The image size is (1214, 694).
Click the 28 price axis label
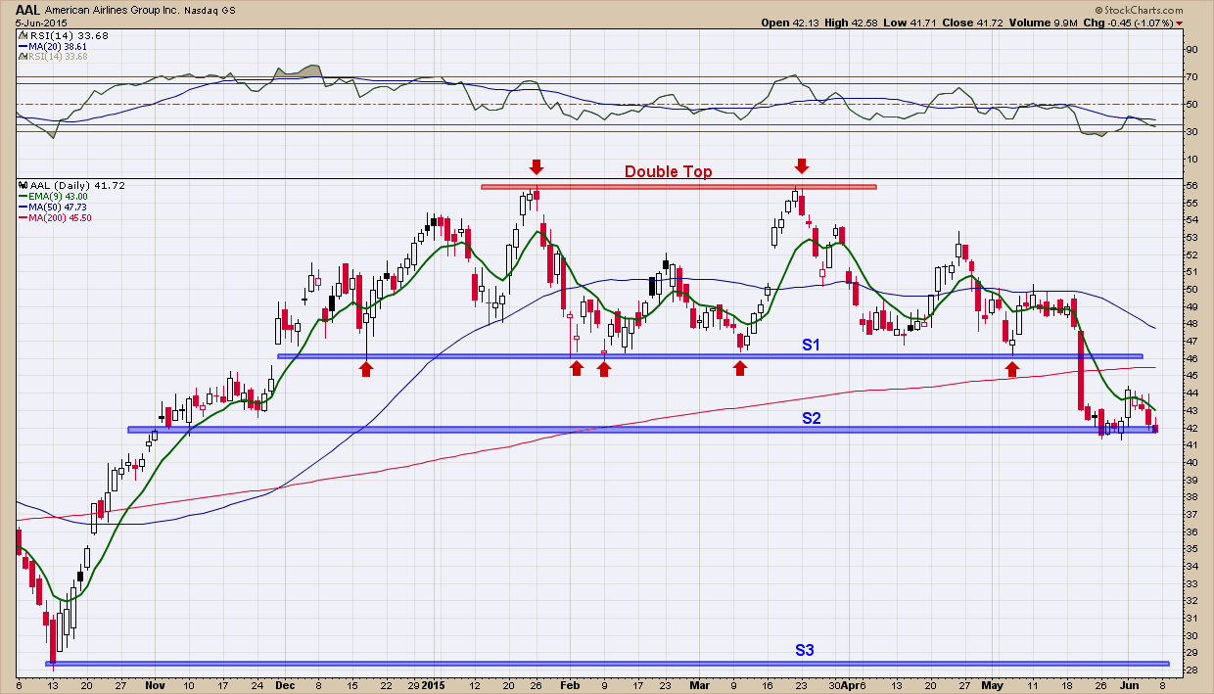[1191, 670]
